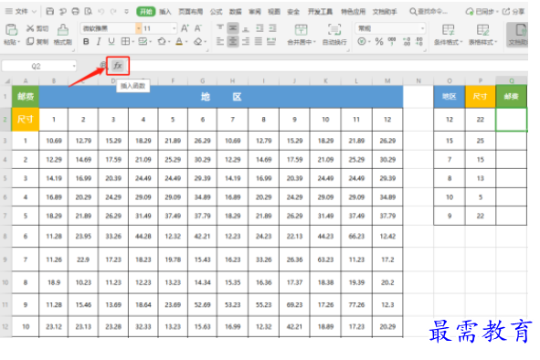
Task: Click the Q2 name box field
Action: [x=39, y=66]
